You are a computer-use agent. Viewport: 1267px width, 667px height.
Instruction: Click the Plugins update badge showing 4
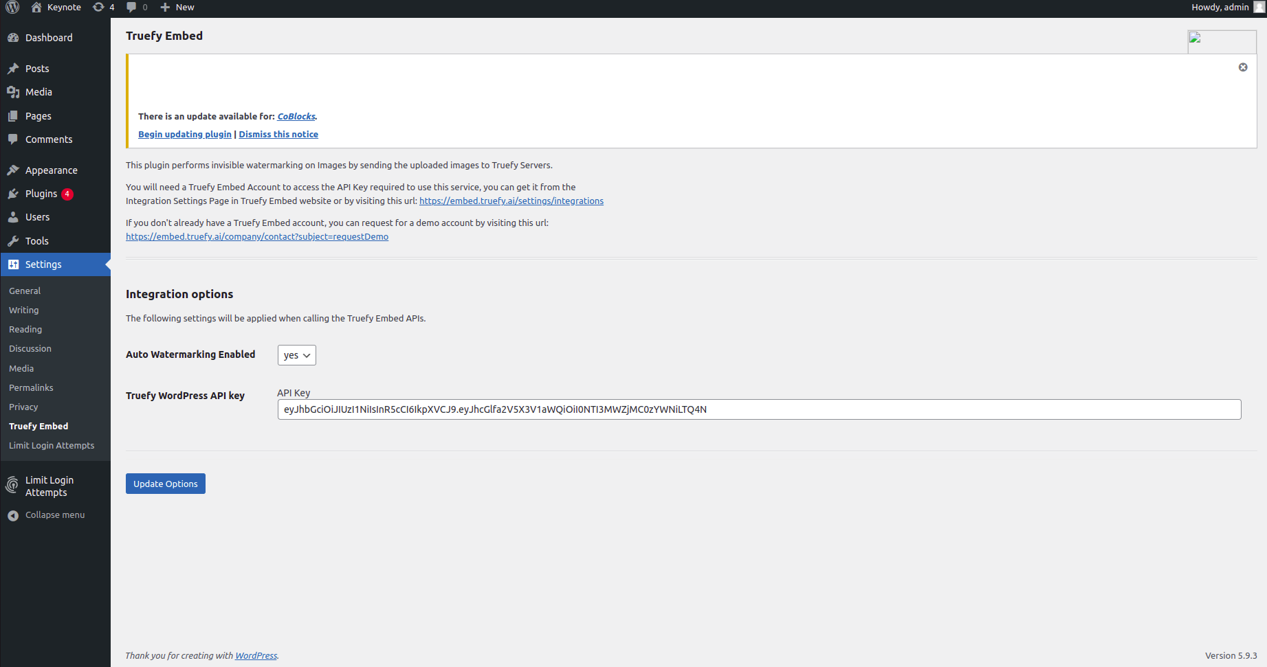[67, 194]
